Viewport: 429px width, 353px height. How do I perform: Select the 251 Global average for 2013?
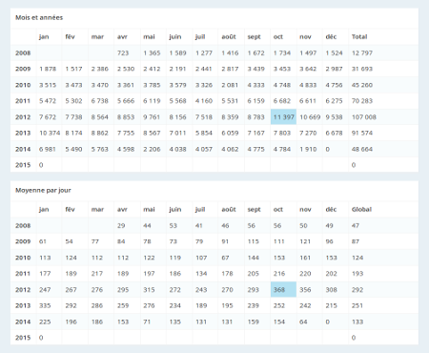pyautogui.click(x=357, y=305)
